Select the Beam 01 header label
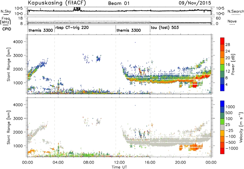The width and height of the screenshot is (244, 169). coord(119,3)
